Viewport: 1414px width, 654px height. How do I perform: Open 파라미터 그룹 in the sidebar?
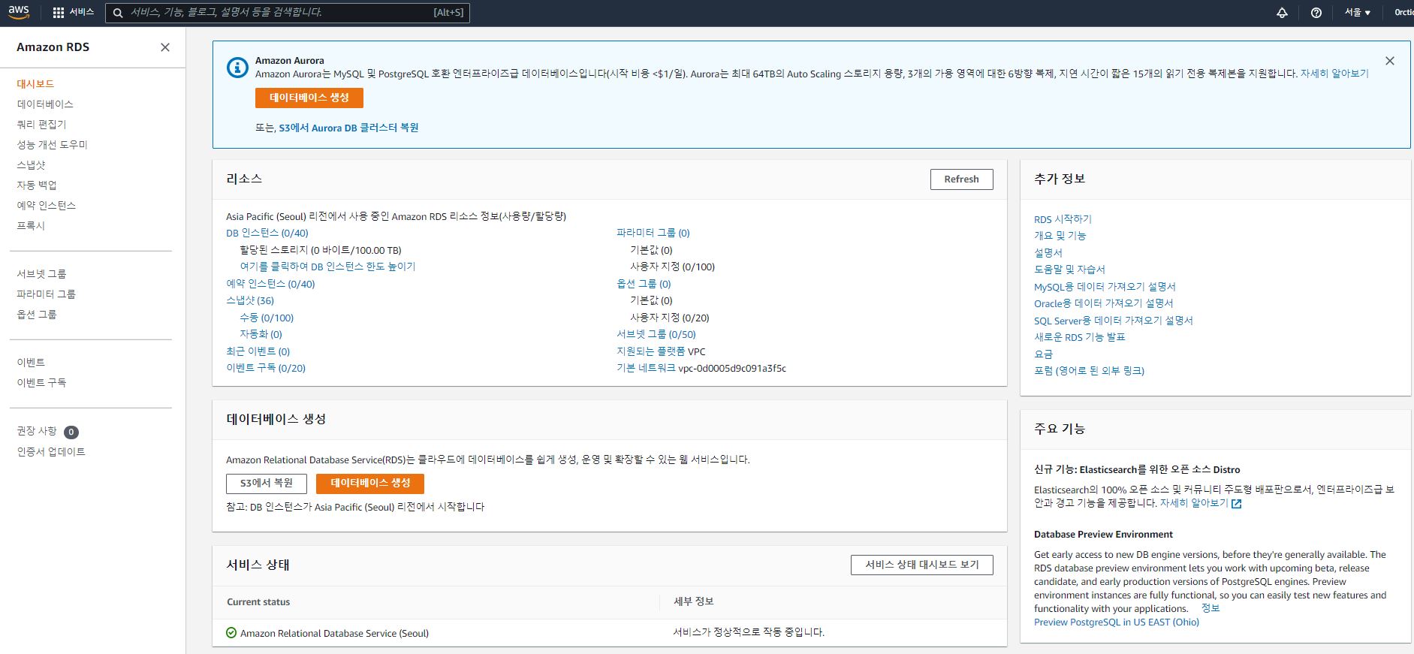(46, 294)
